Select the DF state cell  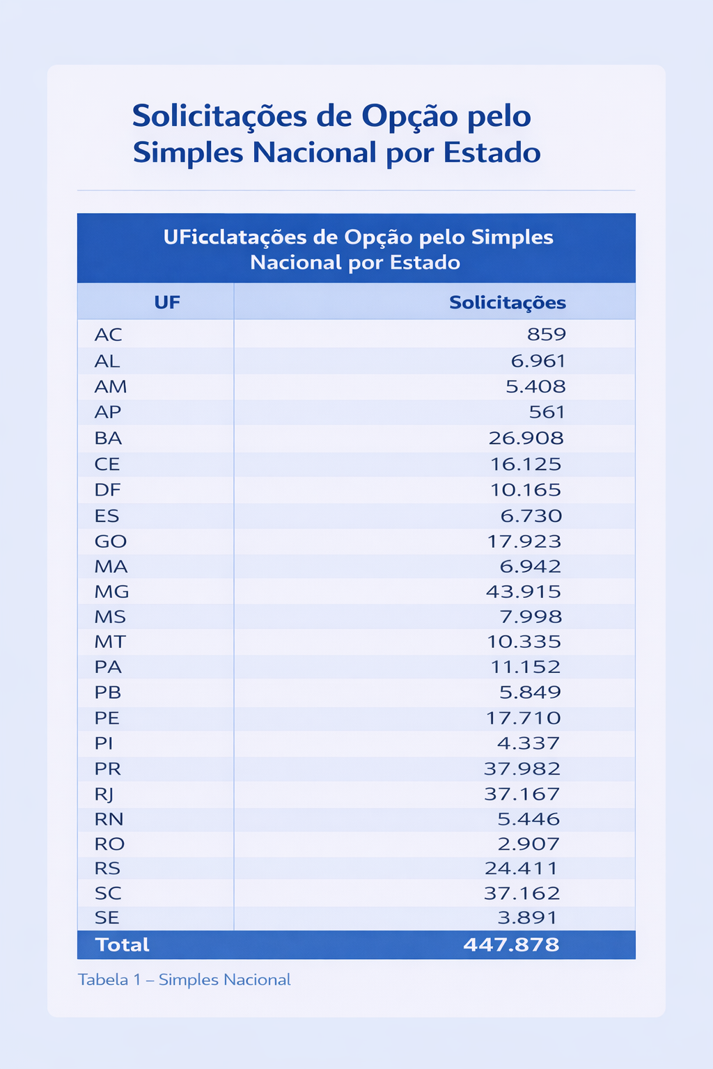108,490
